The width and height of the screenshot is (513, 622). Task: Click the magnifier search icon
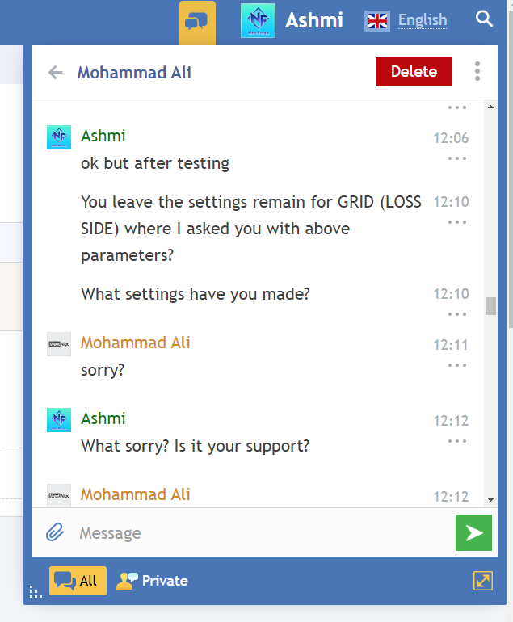pos(485,19)
